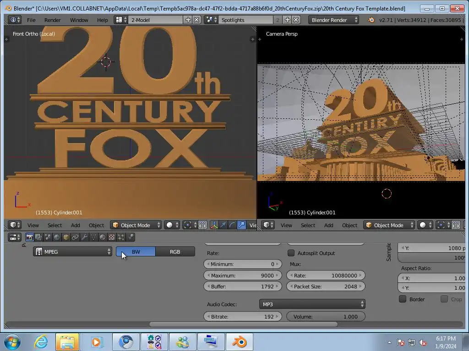Open Internet Explorer from the taskbar
The height and width of the screenshot is (351, 469).
[x=41, y=342]
